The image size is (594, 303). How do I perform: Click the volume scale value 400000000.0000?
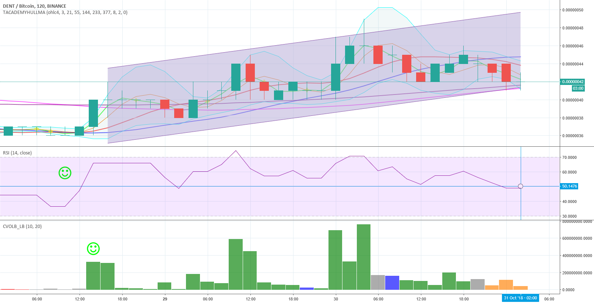577,256
